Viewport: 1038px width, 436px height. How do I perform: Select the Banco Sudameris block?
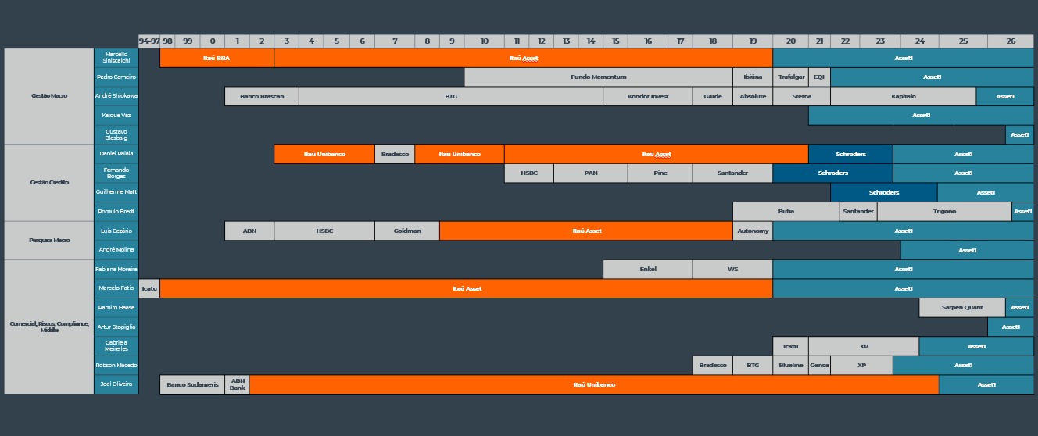[x=192, y=384]
